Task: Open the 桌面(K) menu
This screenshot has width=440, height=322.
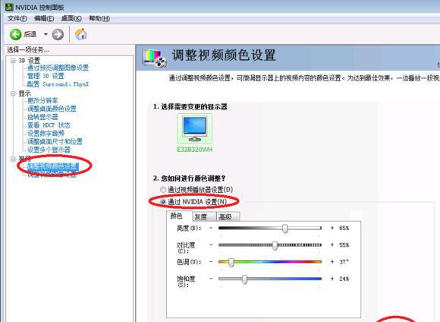Action: tap(71, 18)
